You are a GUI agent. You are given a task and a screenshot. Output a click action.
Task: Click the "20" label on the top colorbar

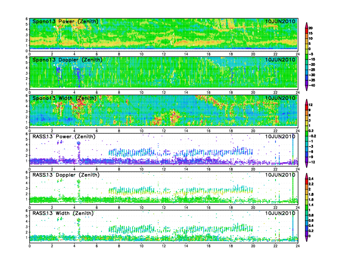tap(310, 28)
